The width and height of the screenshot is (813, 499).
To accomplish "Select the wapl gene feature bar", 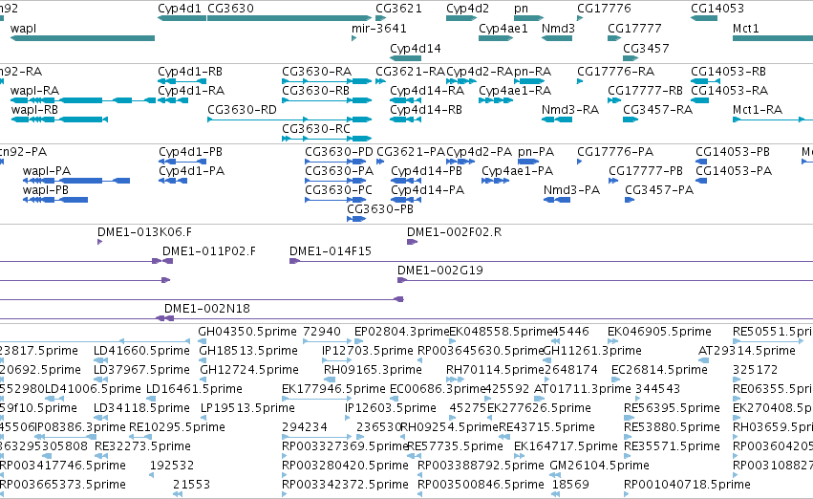I will pos(82,38).
